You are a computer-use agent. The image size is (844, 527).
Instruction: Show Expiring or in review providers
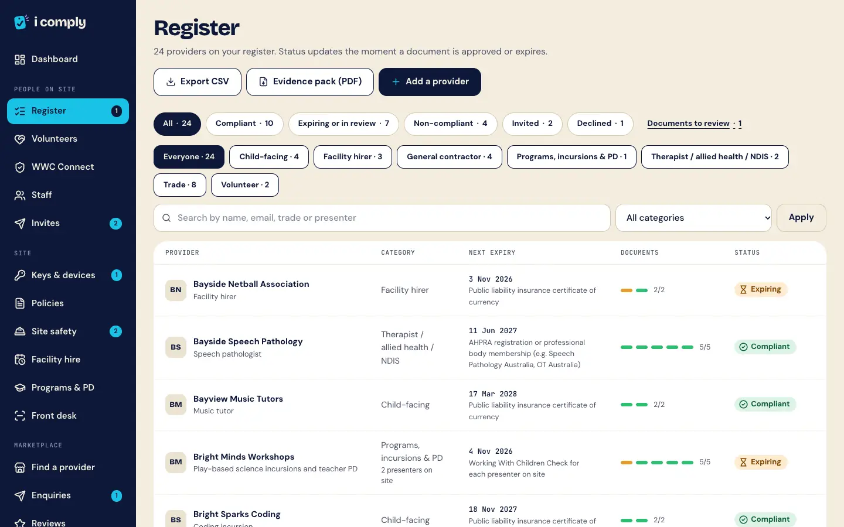tap(343, 124)
